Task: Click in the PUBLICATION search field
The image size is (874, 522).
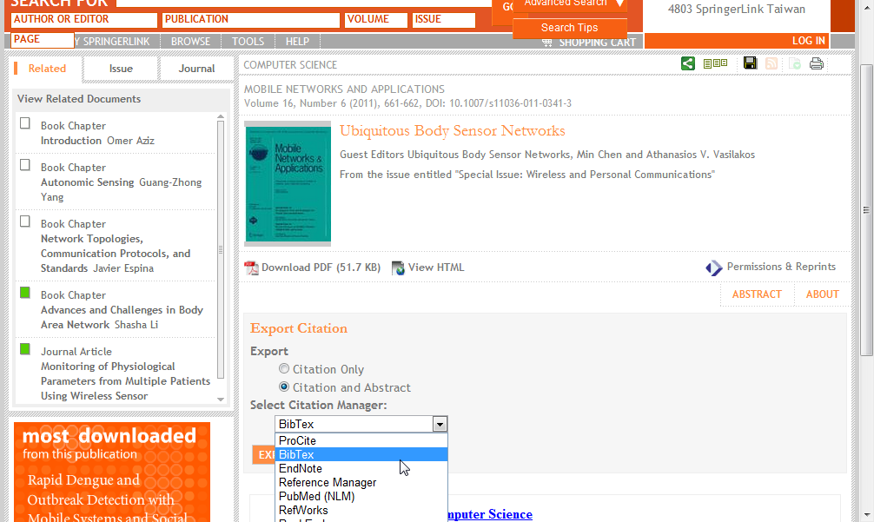Action: tap(251, 19)
